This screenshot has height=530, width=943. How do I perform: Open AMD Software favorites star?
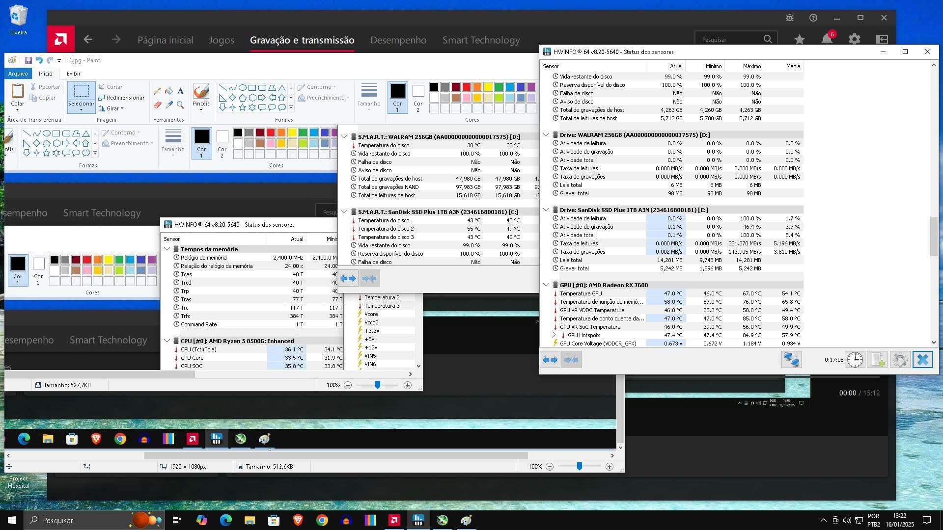tap(800, 39)
